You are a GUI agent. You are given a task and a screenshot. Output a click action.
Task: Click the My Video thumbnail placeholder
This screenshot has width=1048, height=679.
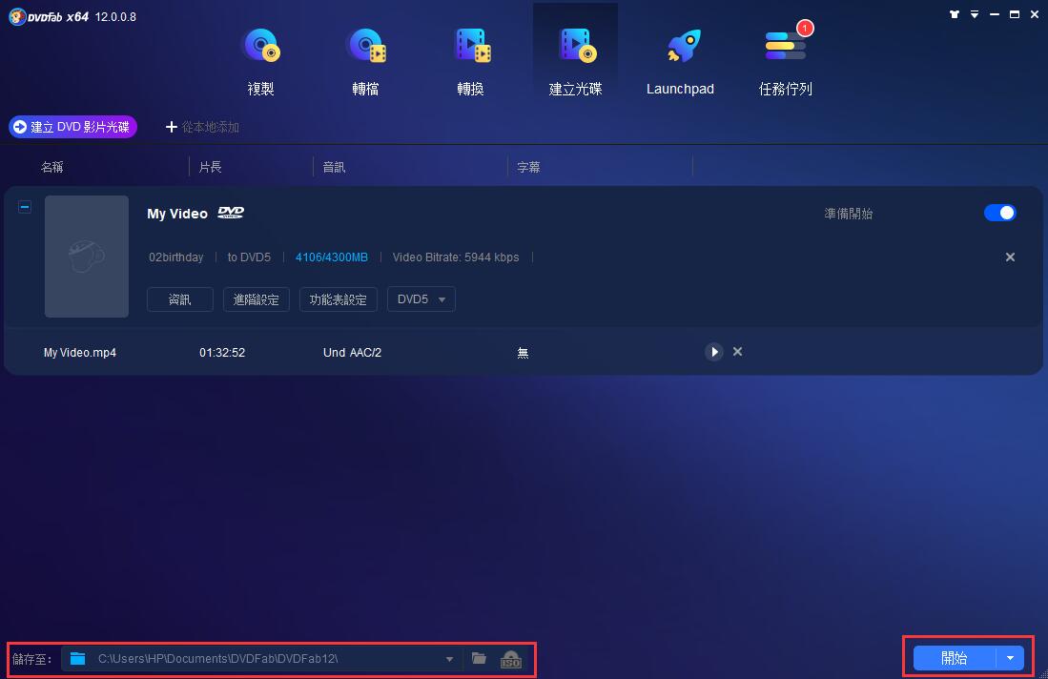[x=87, y=256]
